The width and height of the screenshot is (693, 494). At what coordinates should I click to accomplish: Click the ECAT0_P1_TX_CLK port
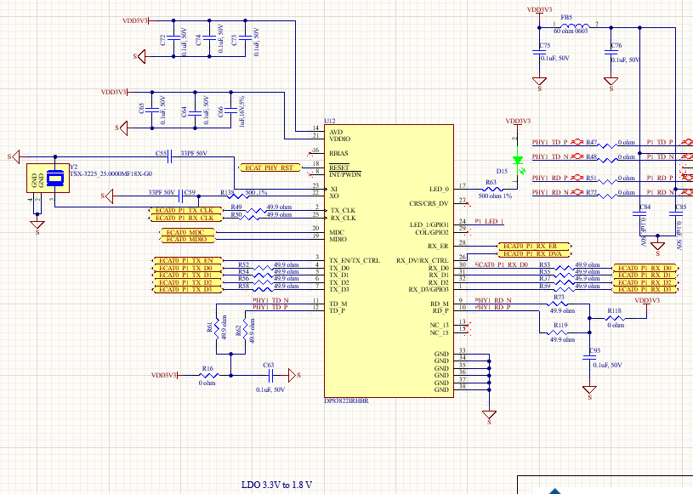pos(185,210)
